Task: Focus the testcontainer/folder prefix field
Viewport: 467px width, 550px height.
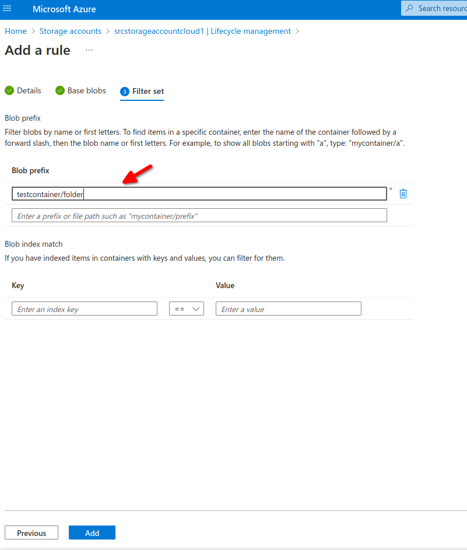Action: tap(199, 194)
